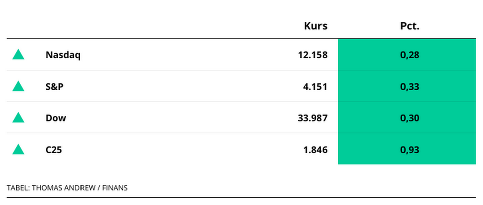Click the green up arrow beside Dow
Image resolution: width=483 pixels, height=205 pixels.
click(18, 118)
